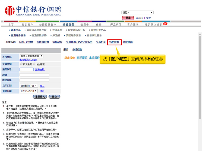Switch to the 投资服务 tab
203x151 pixels.
click(68, 25)
